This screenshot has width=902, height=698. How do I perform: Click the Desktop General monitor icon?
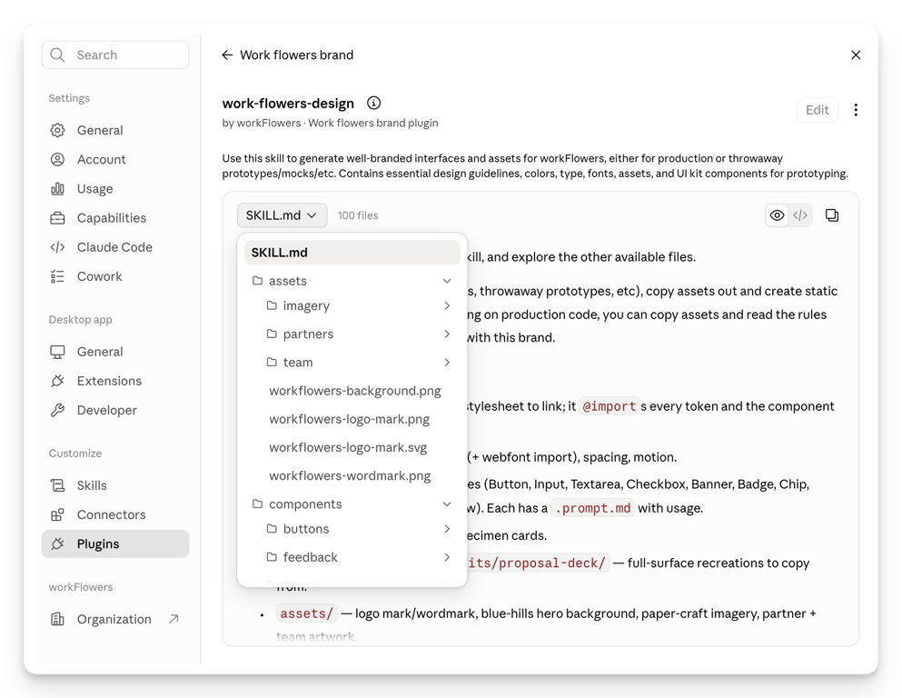pyautogui.click(x=57, y=352)
